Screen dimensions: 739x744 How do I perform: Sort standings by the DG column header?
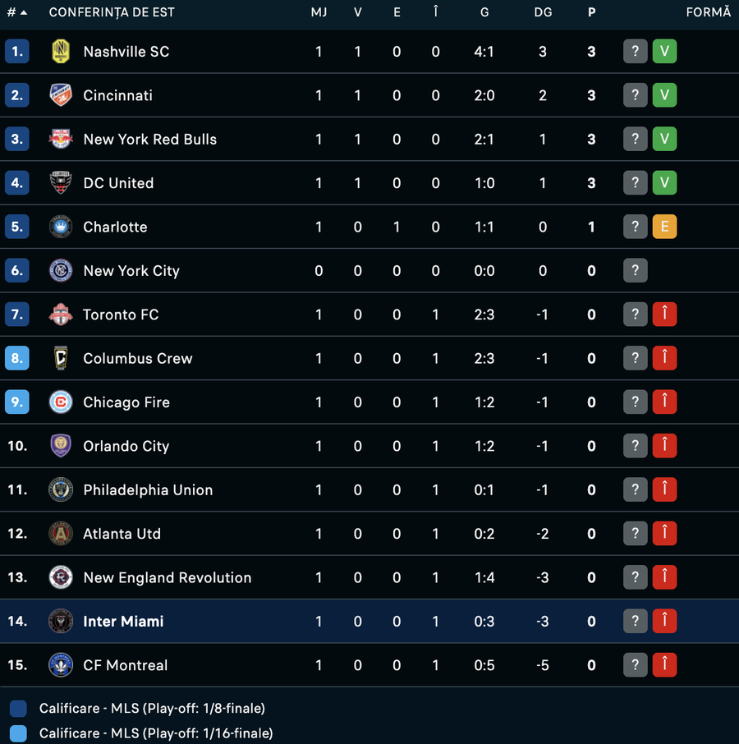click(543, 12)
